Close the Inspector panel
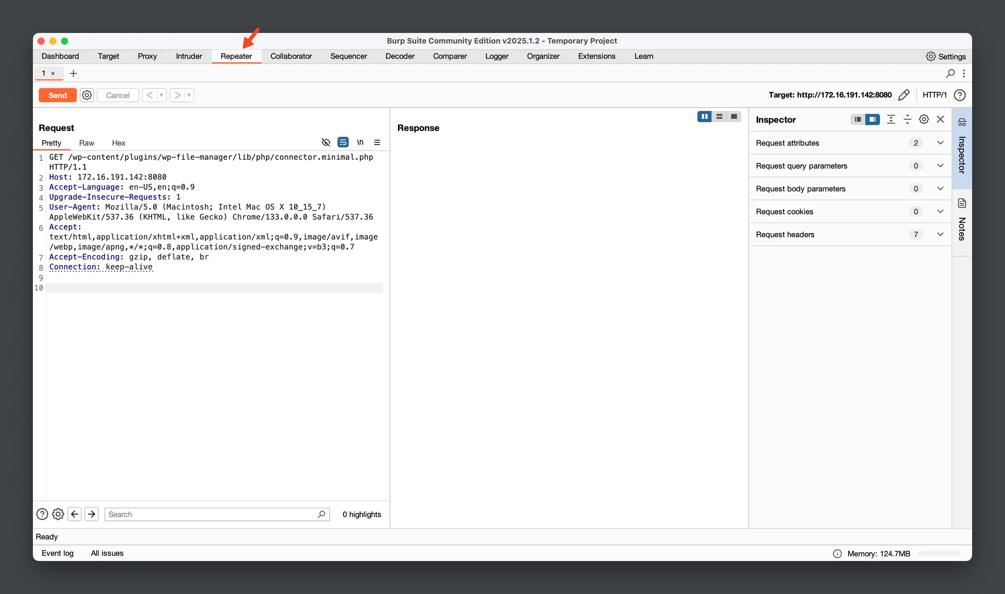This screenshot has width=1005, height=594. 940,119
